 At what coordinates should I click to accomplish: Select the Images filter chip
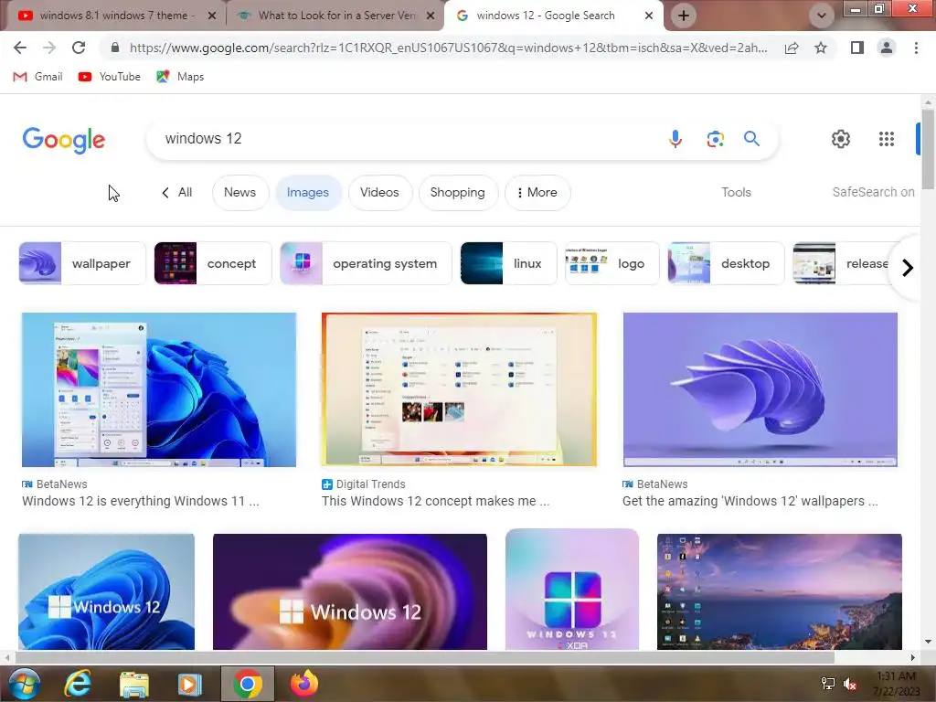(308, 192)
